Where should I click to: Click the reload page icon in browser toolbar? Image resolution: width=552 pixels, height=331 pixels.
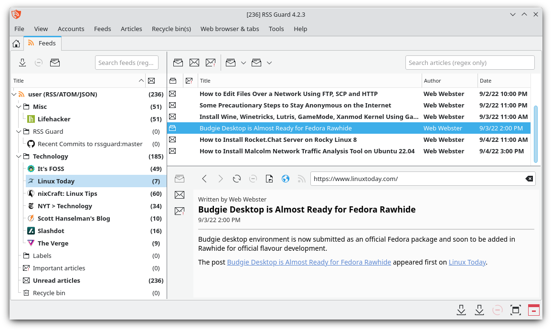pos(237,179)
